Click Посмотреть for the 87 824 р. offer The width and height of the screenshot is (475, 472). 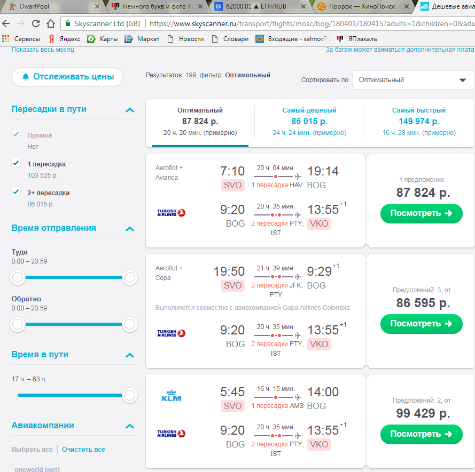[422, 213]
